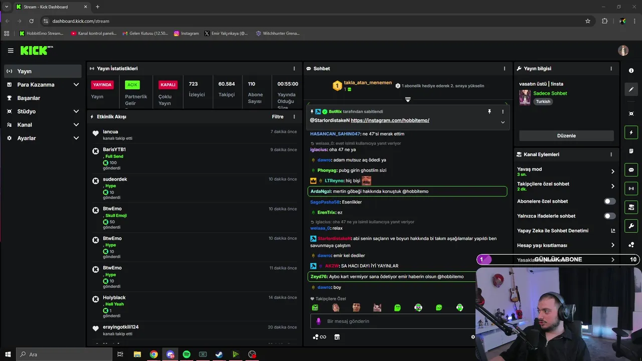Collapse the chat leaderboard handle
The width and height of the screenshot is (642, 361).
[408, 100]
